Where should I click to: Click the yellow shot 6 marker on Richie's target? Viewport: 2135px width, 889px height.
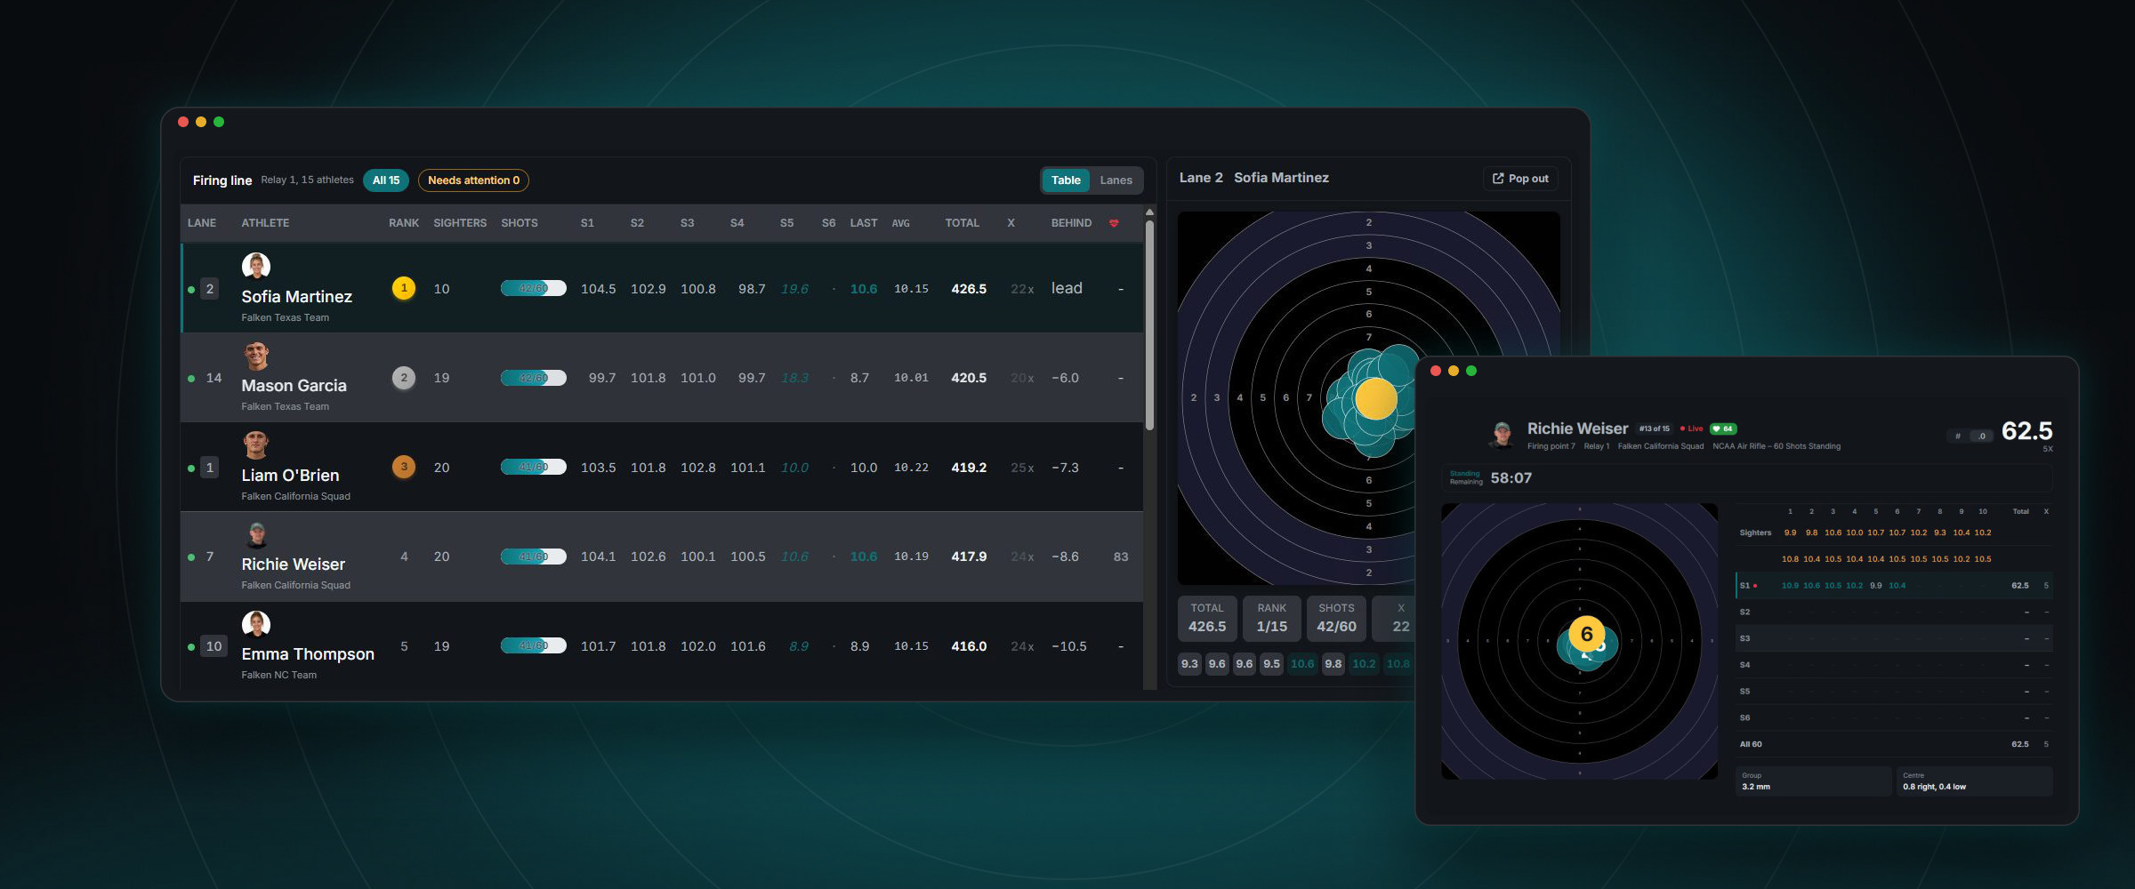pos(1586,634)
